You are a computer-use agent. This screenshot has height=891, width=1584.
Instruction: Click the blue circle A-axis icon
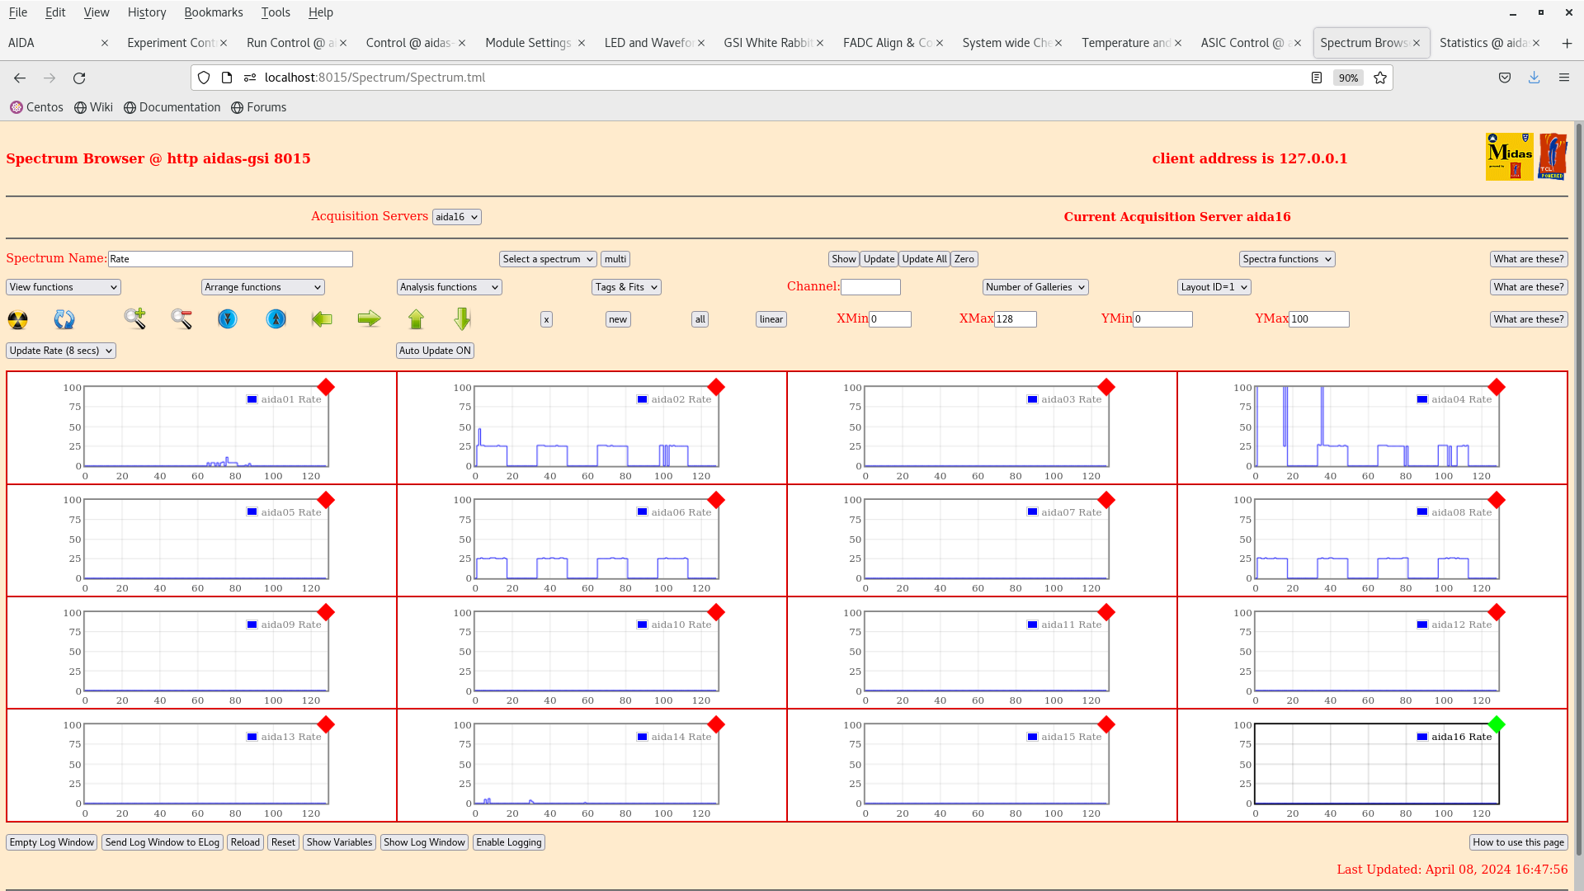pos(276,318)
